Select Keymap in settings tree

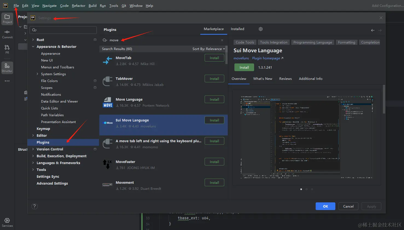tap(43, 129)
